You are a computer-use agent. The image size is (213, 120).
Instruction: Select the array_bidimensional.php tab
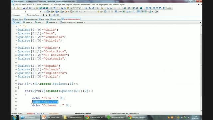[71, 19]
